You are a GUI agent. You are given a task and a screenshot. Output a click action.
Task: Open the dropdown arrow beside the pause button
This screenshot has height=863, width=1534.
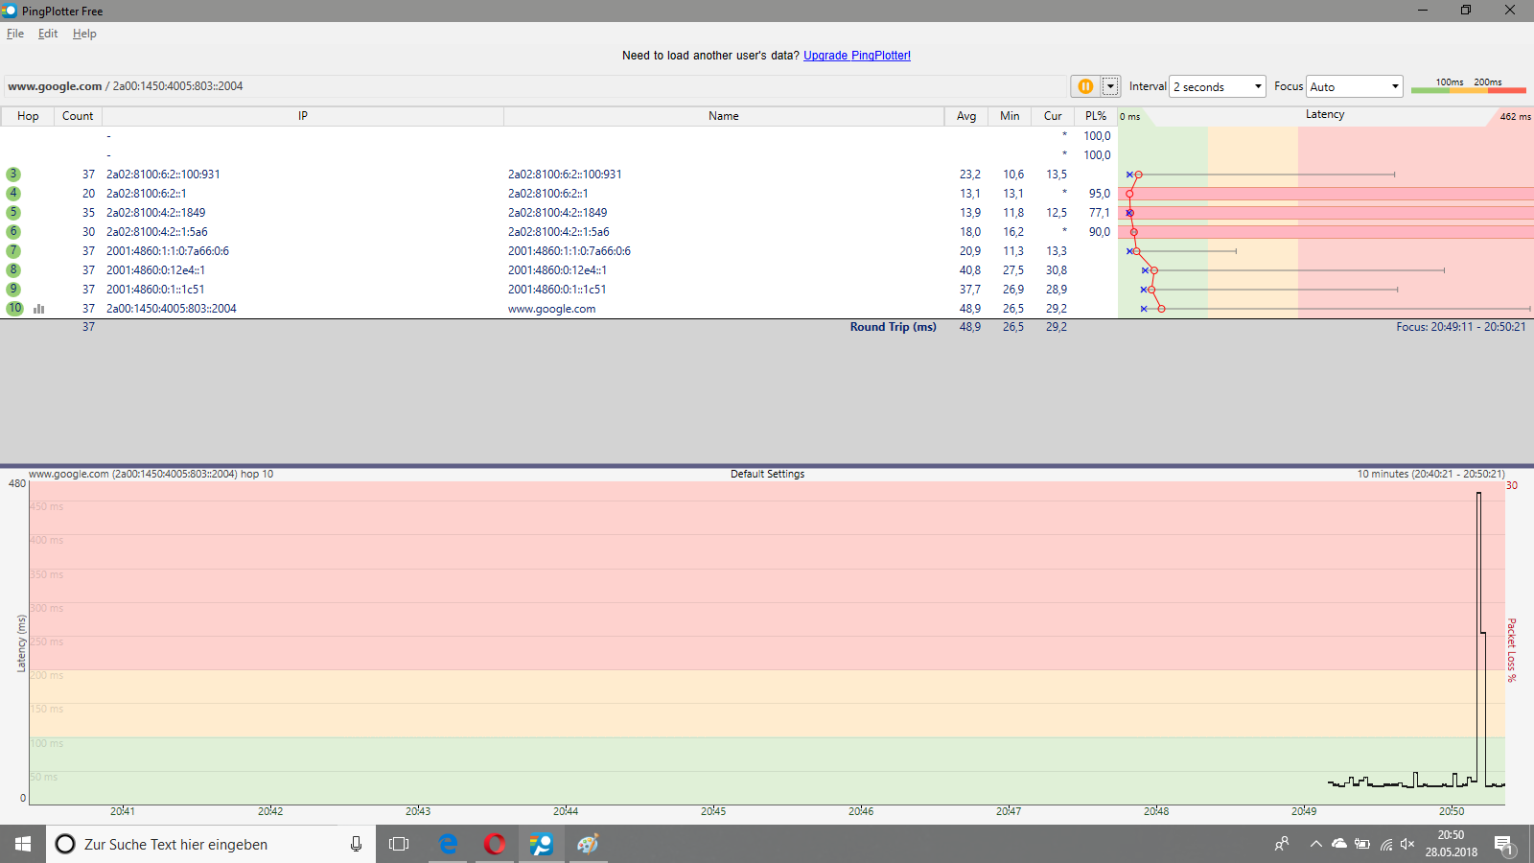(x=1110, y=86)
